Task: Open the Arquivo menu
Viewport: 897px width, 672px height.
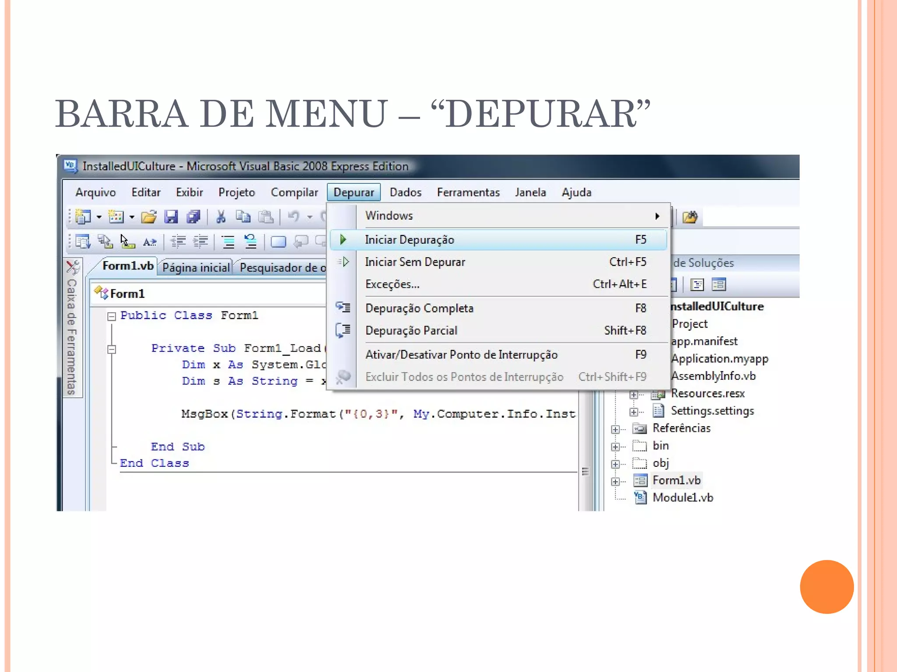Action: 95,192
